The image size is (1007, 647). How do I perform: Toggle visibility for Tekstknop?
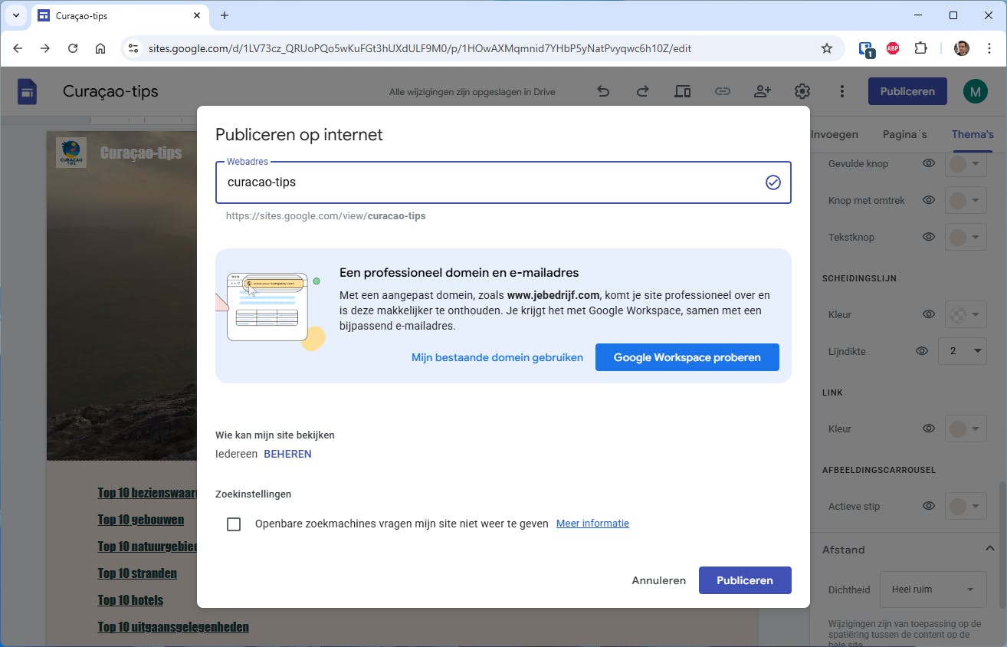point(929,237)
